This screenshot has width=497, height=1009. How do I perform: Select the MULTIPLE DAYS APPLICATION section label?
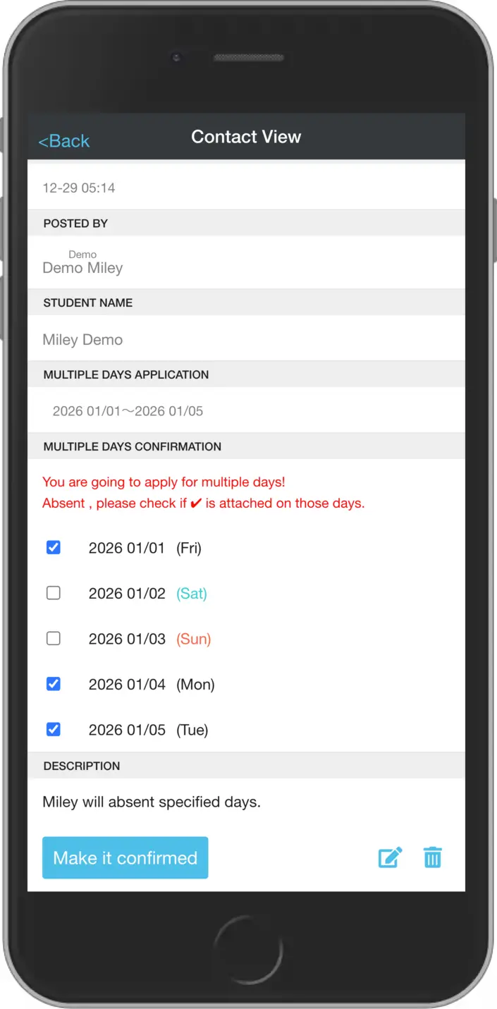tap(126, 374)
